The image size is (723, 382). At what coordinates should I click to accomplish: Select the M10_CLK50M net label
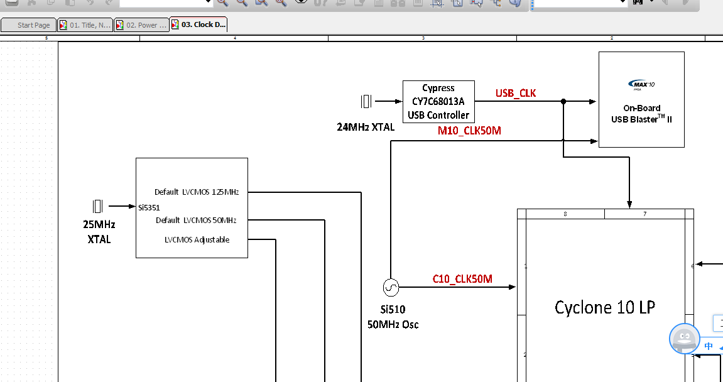tap(469, 131)
